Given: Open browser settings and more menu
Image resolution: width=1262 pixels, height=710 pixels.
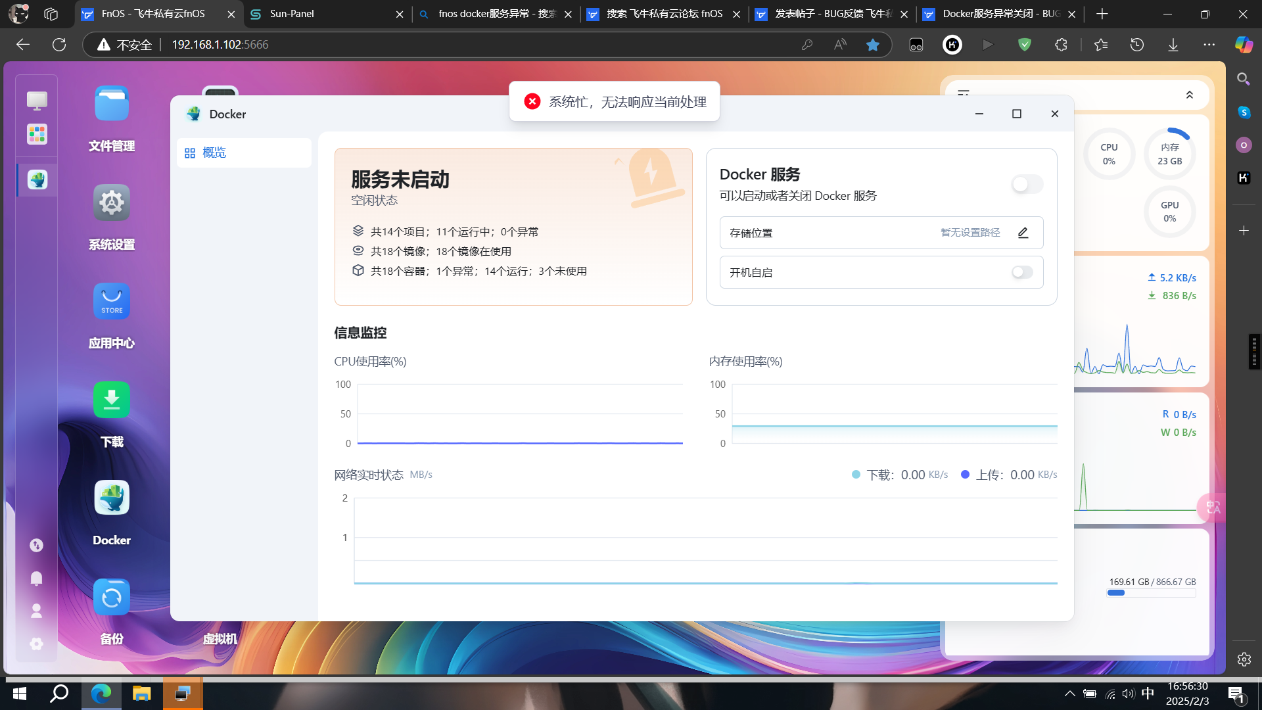Looking at the screenshot, I should click(1209, 45).
